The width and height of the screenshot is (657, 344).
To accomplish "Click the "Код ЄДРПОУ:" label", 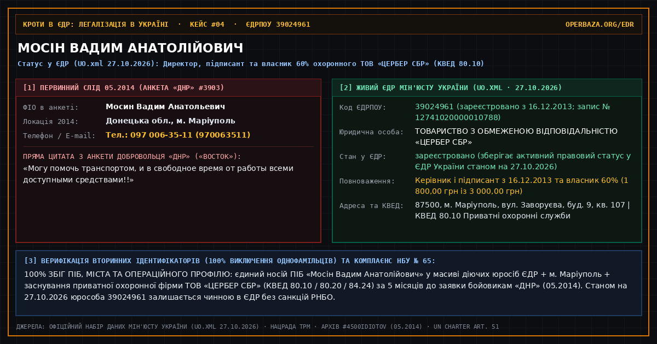I will click(363, 108).
